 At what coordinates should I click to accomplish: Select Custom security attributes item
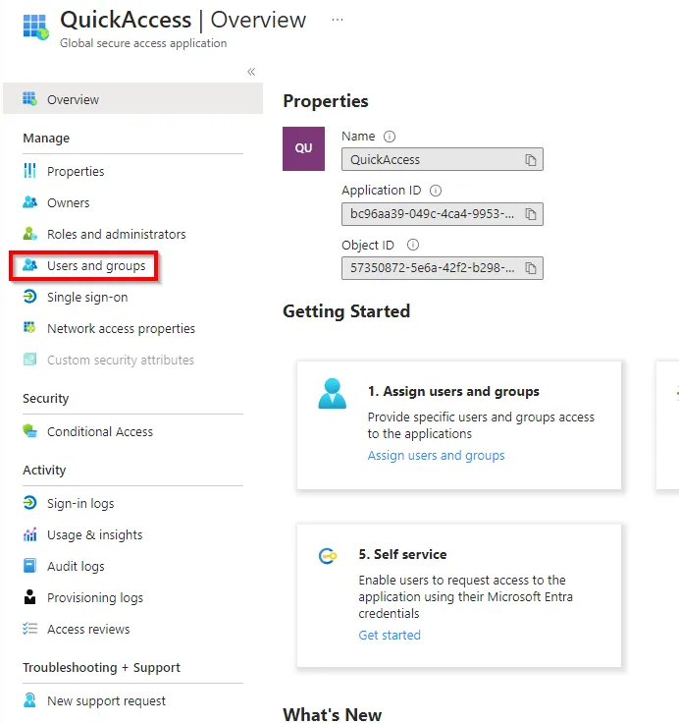click(121, 361)
